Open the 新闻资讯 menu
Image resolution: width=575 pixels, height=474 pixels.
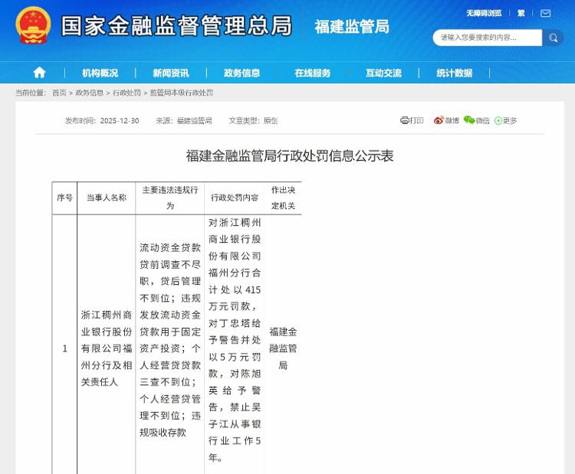[x=170, y=73]
